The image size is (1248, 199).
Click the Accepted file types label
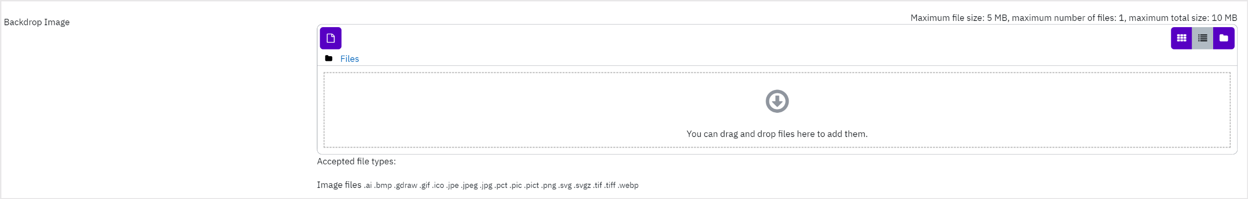click(356, 161)
